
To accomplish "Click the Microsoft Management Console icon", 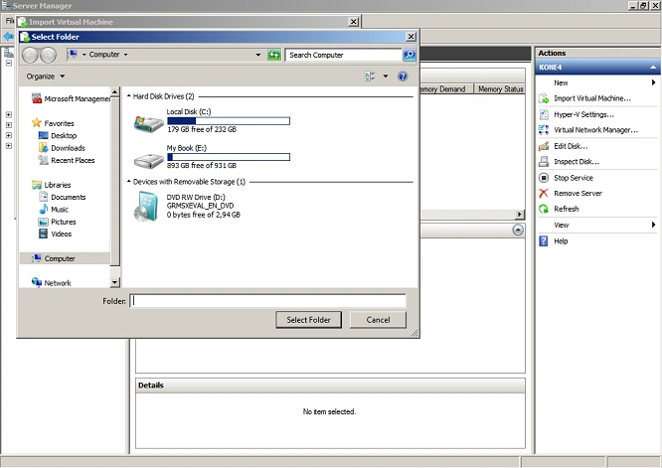I will click(37, 98).
